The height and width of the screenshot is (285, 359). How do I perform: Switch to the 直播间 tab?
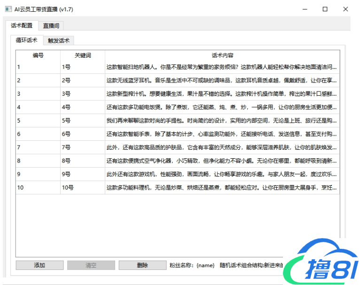point(51,26)
